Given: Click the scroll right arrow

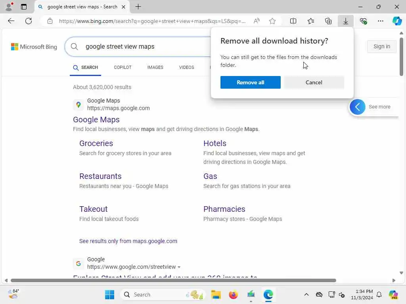Looking at the screenshot, I should [x=394, y=281].
